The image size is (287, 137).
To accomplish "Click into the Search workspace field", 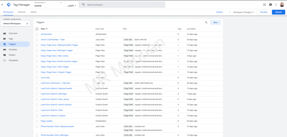I will pos(123,5).
